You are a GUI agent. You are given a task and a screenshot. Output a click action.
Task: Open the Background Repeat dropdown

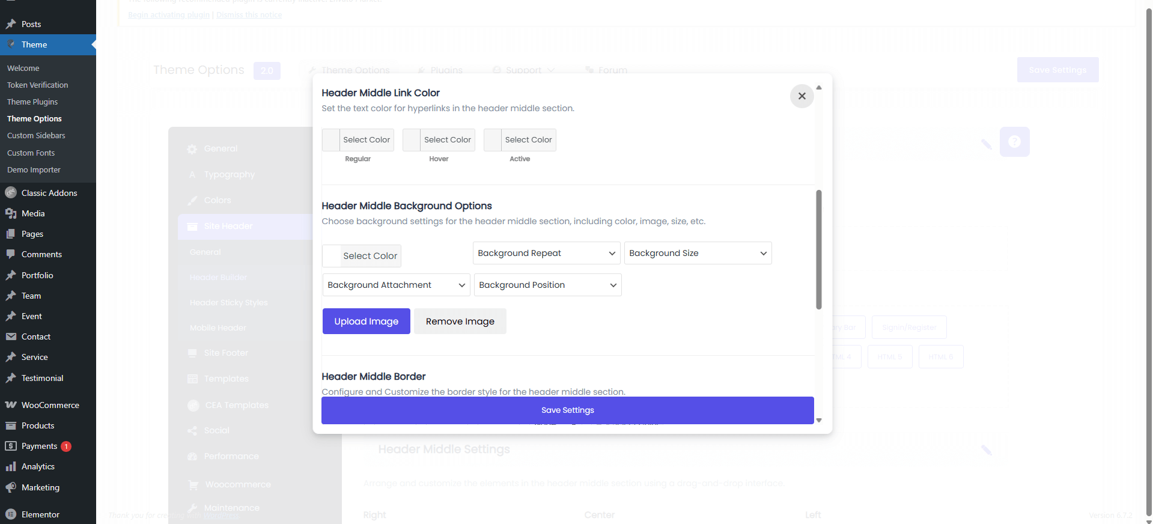[x=546, y=253]
